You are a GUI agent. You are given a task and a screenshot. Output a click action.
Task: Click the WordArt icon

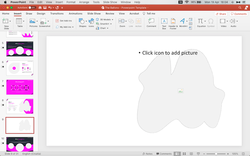(183, 21)
